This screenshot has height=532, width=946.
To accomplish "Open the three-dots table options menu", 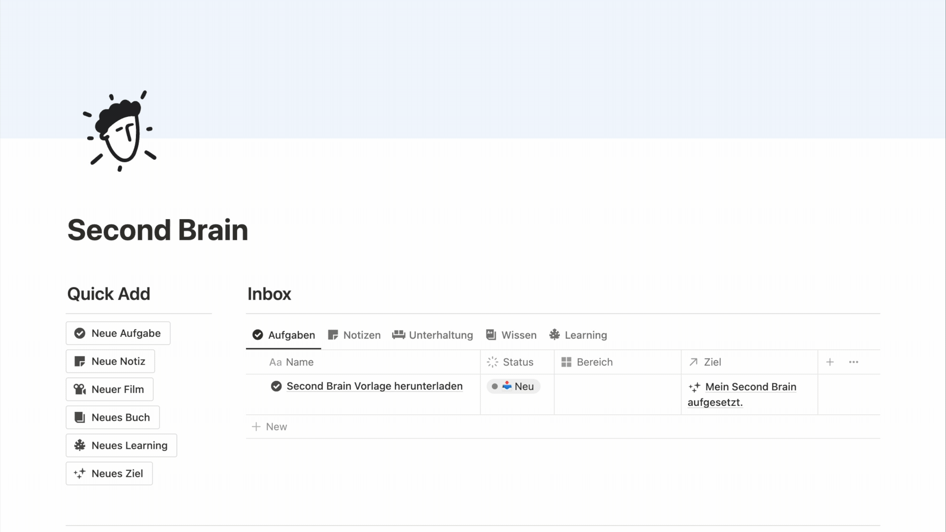I will click(x=853, y=362).
